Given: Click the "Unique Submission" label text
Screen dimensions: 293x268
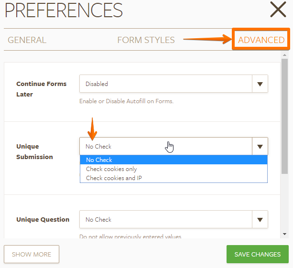Looking at the screenshot, I should pyautogui.click(x=34, y=151).
